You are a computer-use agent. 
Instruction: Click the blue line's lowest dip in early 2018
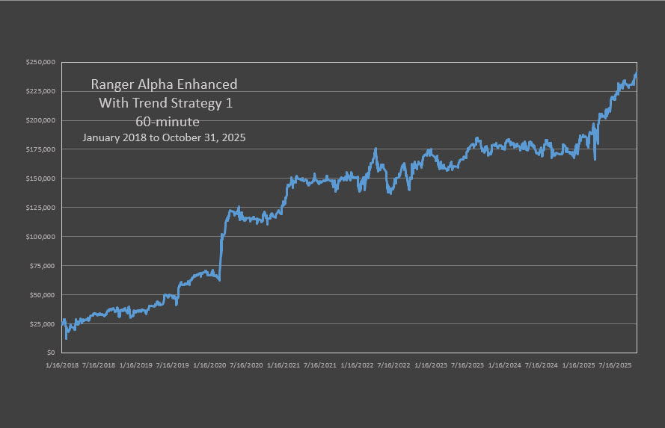tap(67, 338)
